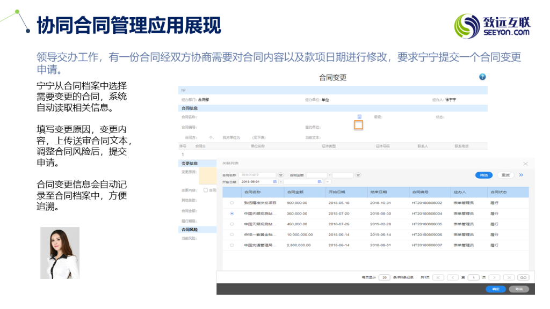Confirm selection with the 确定 button
The height and width of the screenshot is (309, 550).
click(495, 289)
